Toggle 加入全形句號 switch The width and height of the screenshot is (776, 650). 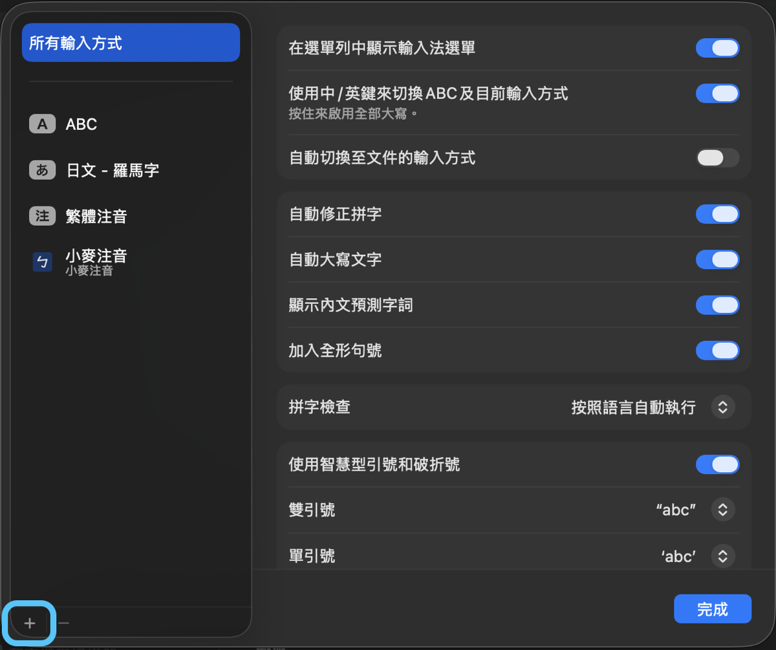coord(717,351)
